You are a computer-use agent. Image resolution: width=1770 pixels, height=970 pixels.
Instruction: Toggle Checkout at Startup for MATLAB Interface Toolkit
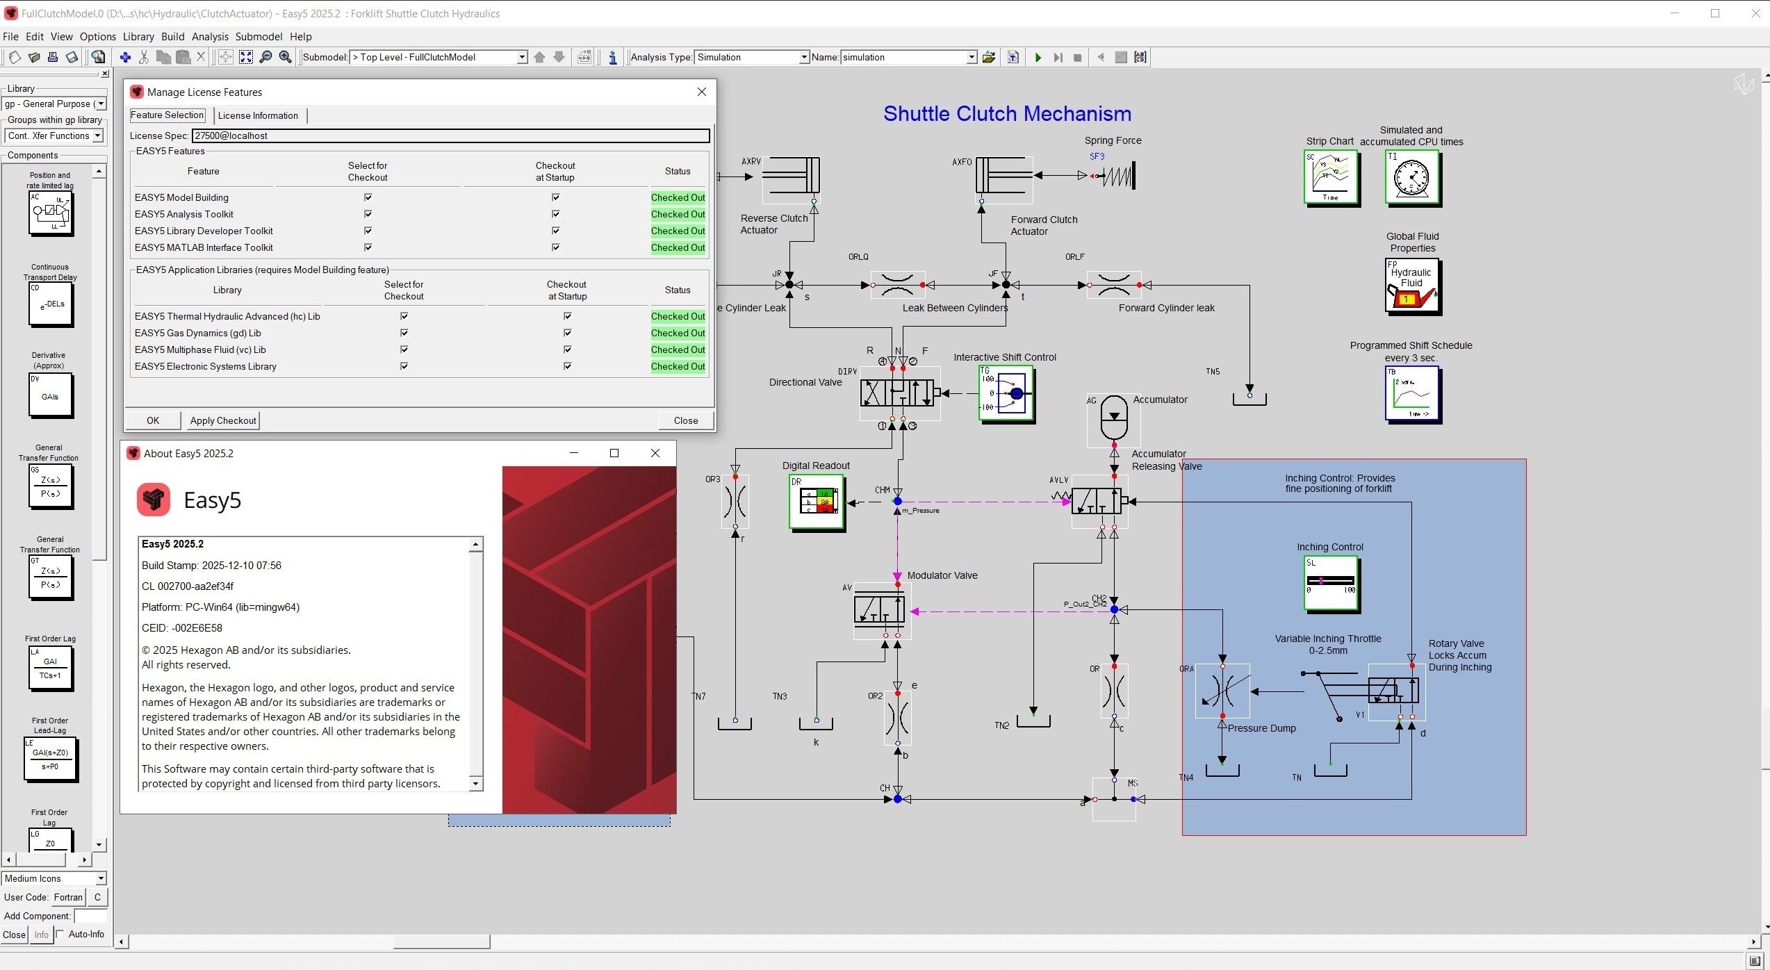pyautogui.click(x=555, y=247)
